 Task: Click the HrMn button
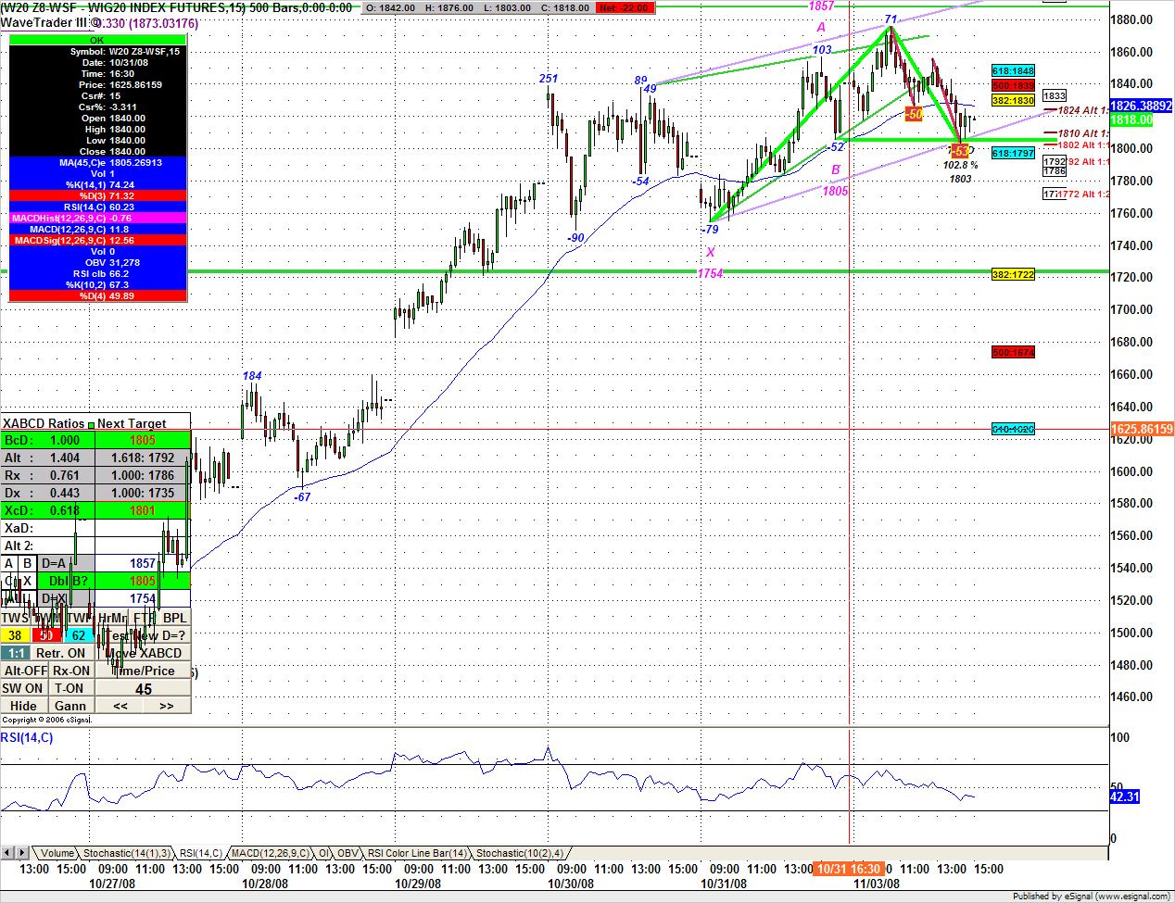[x=112, y=618]
